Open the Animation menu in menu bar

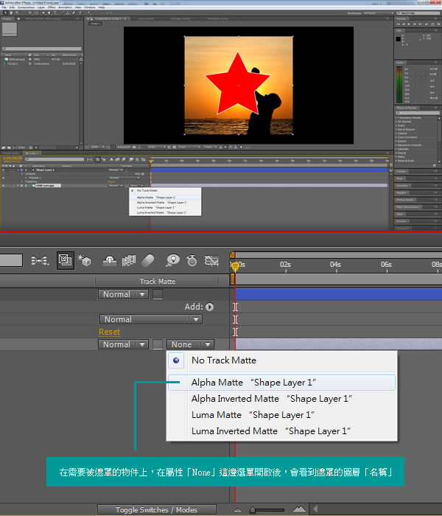(65, 7)
